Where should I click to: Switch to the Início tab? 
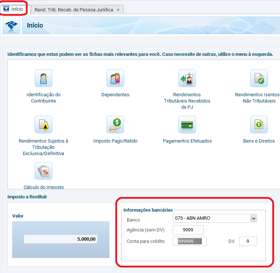15,9
